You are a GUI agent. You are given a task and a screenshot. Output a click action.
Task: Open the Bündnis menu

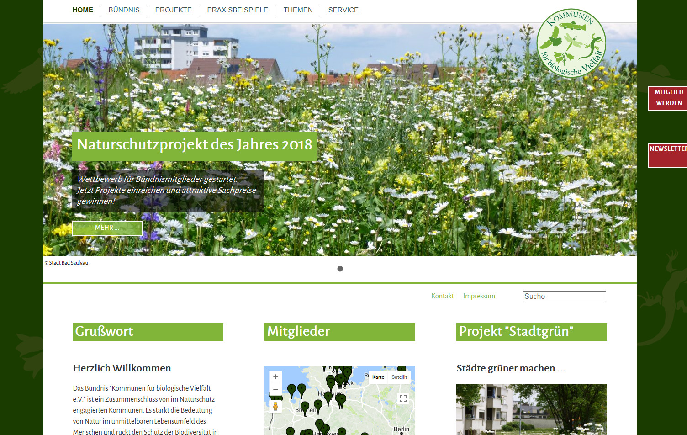point(124,10)
